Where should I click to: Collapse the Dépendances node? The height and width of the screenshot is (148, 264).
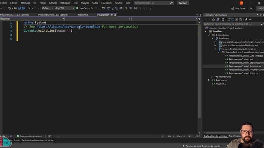pyautogui.click(x=209, y=35)
